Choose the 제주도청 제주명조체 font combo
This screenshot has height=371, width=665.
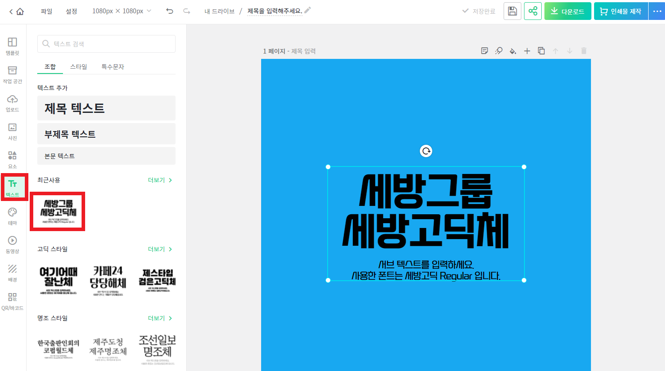coord(108,349)
